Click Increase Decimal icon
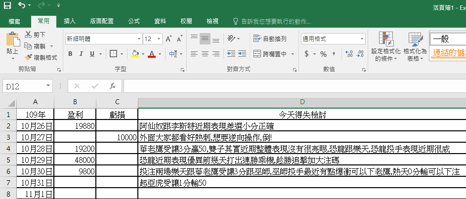 click(x=349, y=54)
